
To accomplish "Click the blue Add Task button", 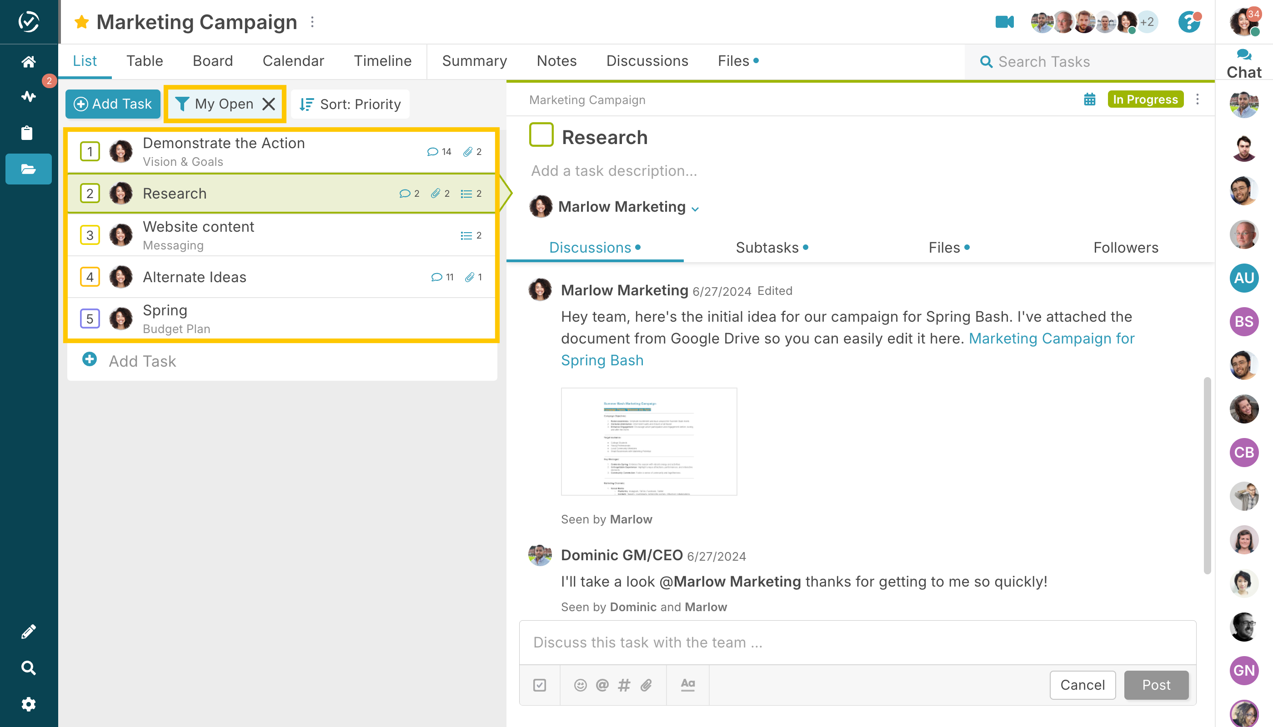I will pyautogui.click(x=113, y=104).
